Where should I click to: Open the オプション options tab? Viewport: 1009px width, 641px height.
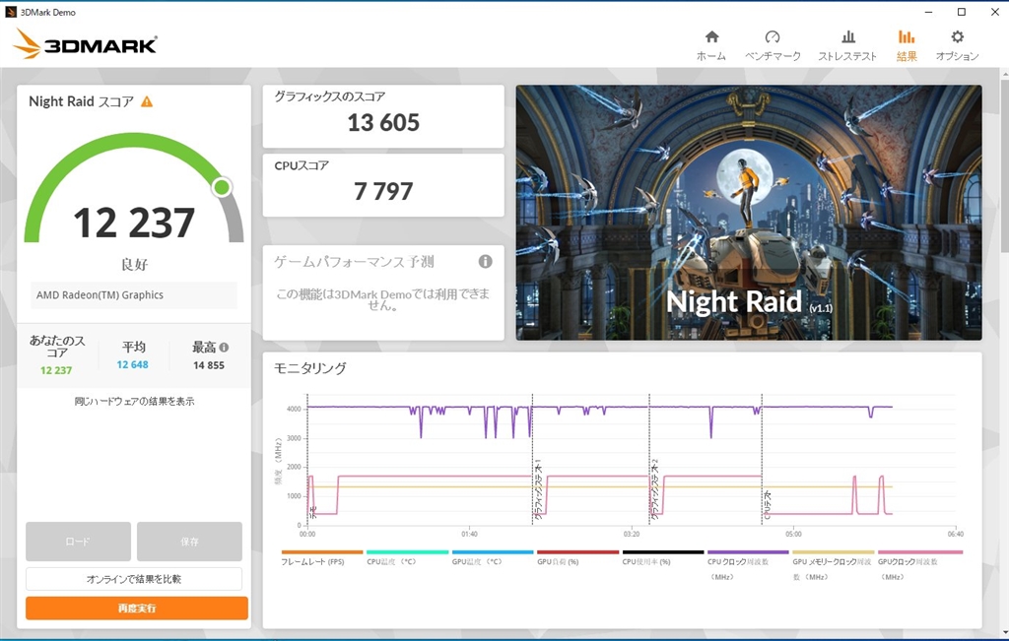coord(957,45)
